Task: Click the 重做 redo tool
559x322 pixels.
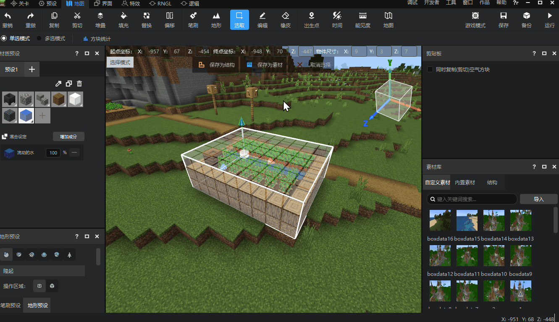Action: (31, 20)
